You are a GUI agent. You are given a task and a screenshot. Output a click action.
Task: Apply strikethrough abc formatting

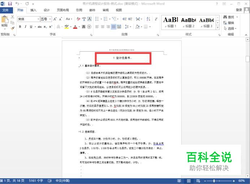[x=40, y=27]
